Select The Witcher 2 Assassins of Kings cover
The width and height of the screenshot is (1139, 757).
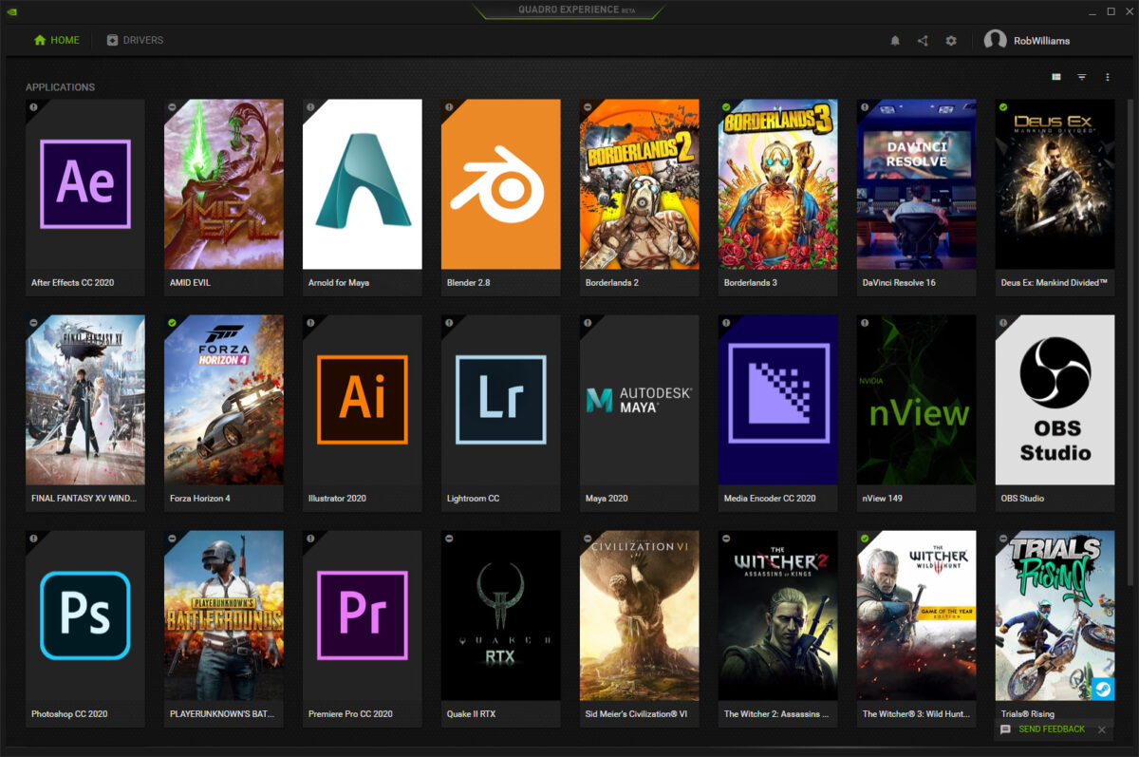click(x=778, y=615)
